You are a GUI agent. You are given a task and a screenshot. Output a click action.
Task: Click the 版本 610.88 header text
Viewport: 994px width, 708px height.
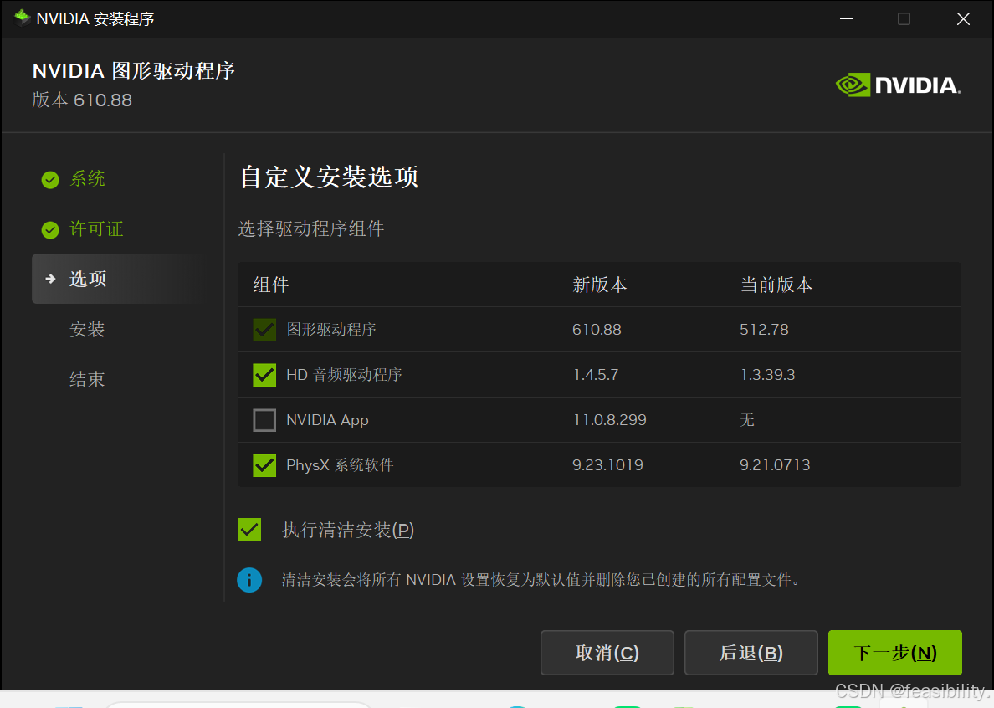(82, 100)
